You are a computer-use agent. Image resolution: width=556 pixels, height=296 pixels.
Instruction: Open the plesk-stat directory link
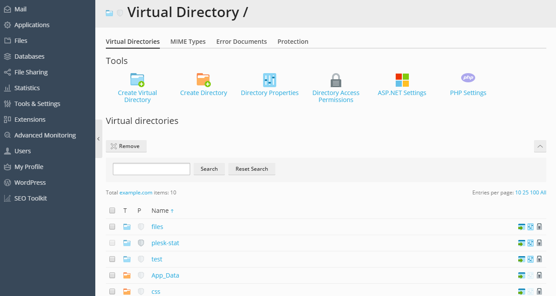pos(165,243)
